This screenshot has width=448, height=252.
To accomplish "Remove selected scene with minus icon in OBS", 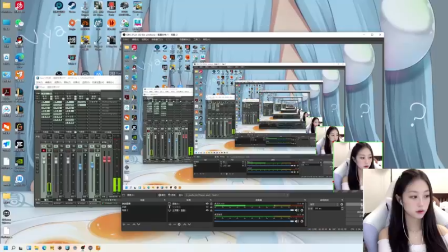I will tap(128, 225).
